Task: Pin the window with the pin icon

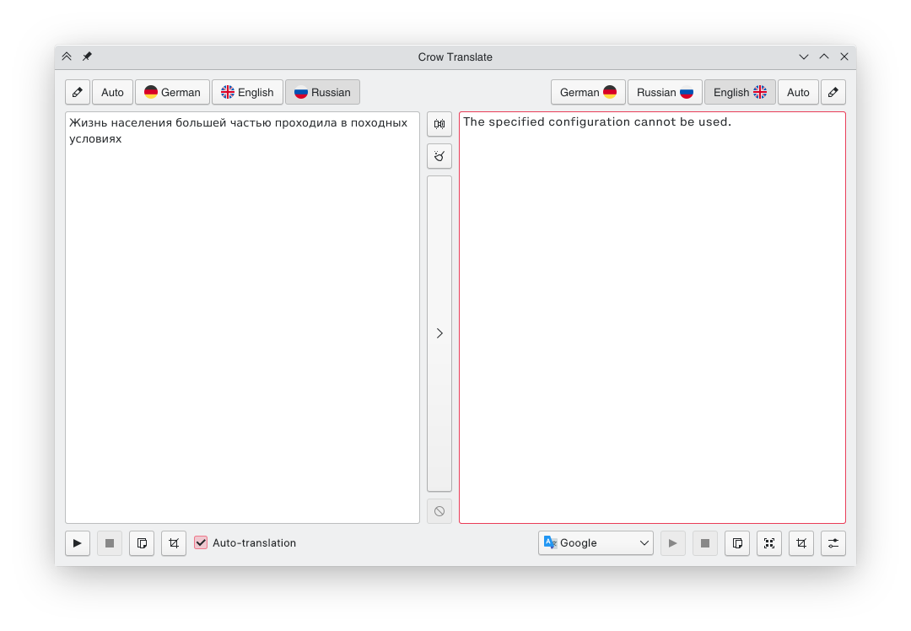Action: [86, 57]
